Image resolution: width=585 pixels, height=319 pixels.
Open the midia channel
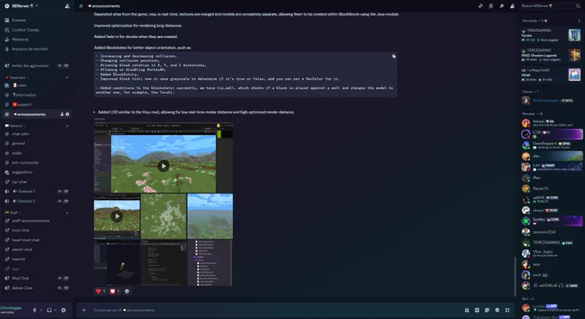(36, 153)
